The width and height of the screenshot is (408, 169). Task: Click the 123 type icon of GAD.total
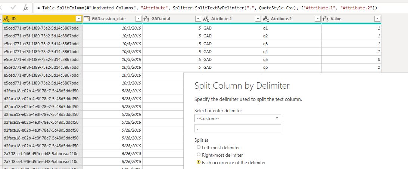[146, 19]
